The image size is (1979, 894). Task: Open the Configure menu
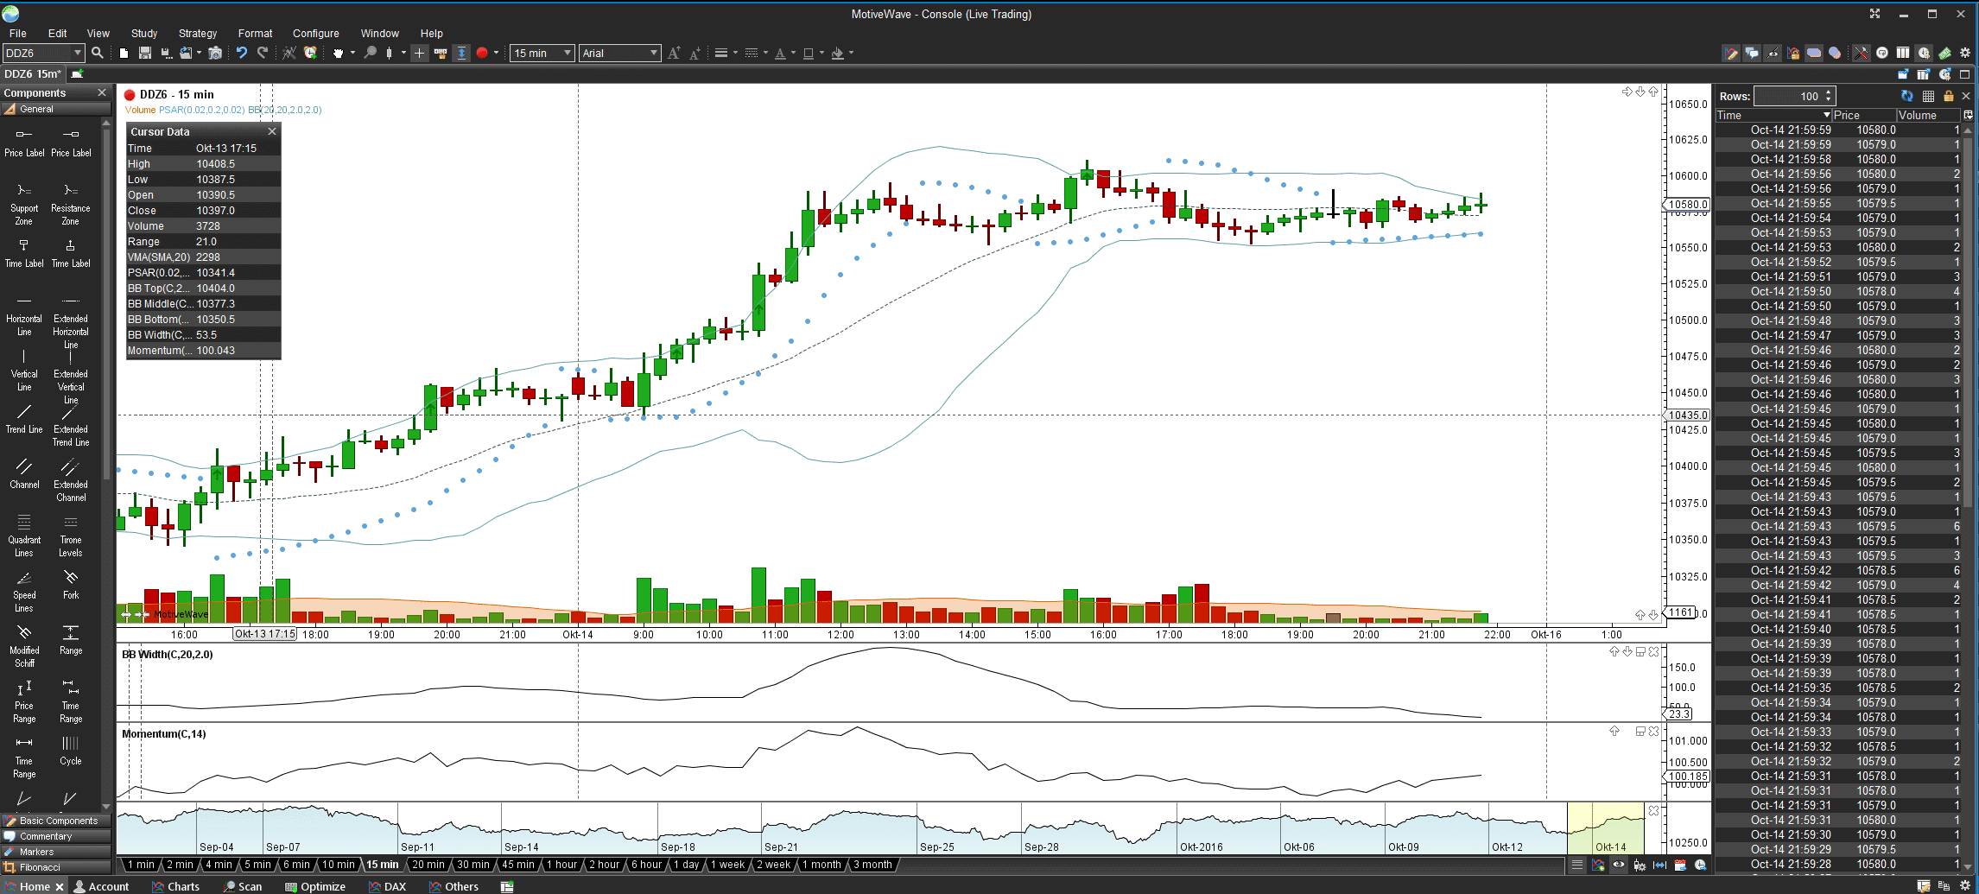[x=315, y=33]
